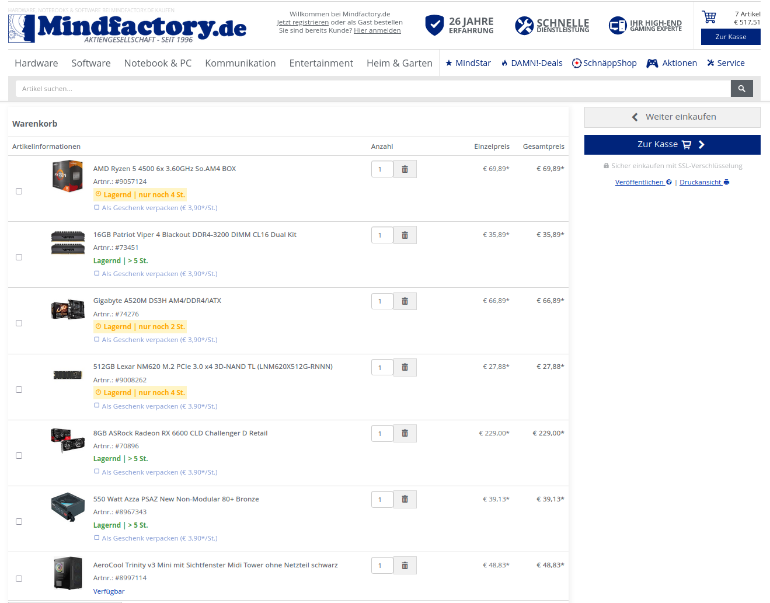The width and height of the screenshot is (770, 603).
Task: Tick gift wrap option for Patriot Viper RAM
Action: (97, 273)
